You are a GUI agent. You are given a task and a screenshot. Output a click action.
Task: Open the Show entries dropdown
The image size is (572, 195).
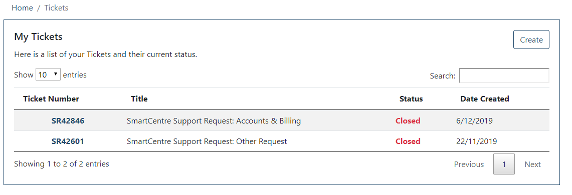pos(48,74)
